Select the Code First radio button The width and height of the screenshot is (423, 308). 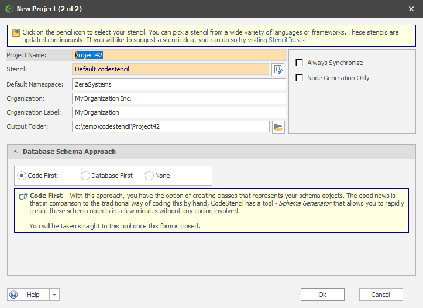point(22,176)
